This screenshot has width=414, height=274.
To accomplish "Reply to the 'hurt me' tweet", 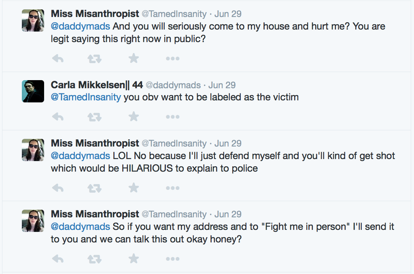I will click(58, 59).
